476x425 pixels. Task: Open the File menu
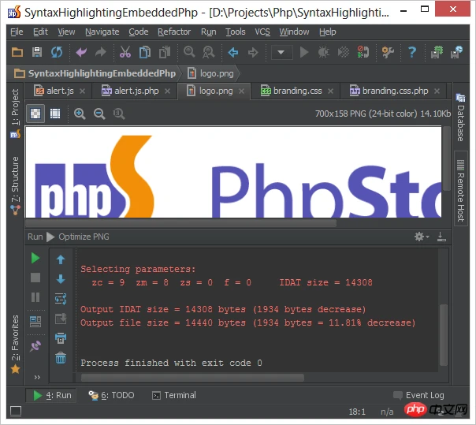pyautogui.click(x=17, y=32)
